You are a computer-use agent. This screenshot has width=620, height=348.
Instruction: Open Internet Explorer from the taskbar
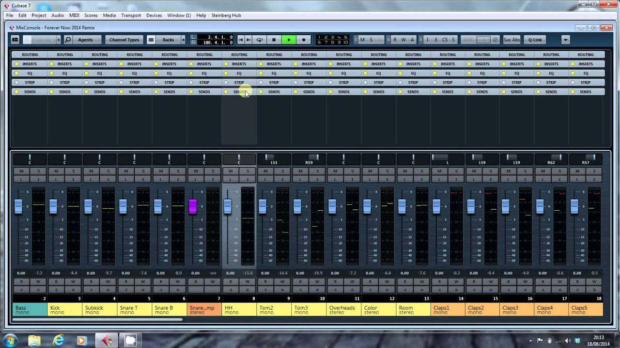pyautogui.click(x=58, y=340)
